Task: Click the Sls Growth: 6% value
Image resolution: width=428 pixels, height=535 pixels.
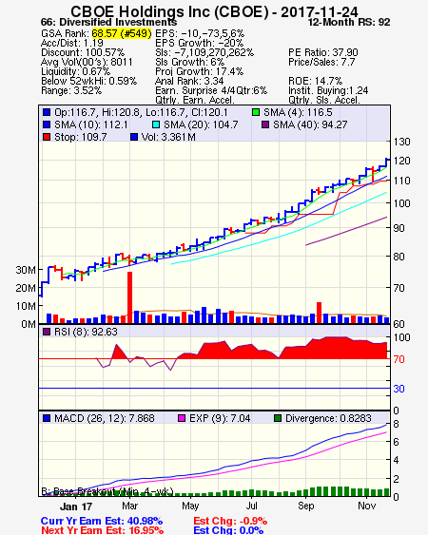Action: point(190,62)
